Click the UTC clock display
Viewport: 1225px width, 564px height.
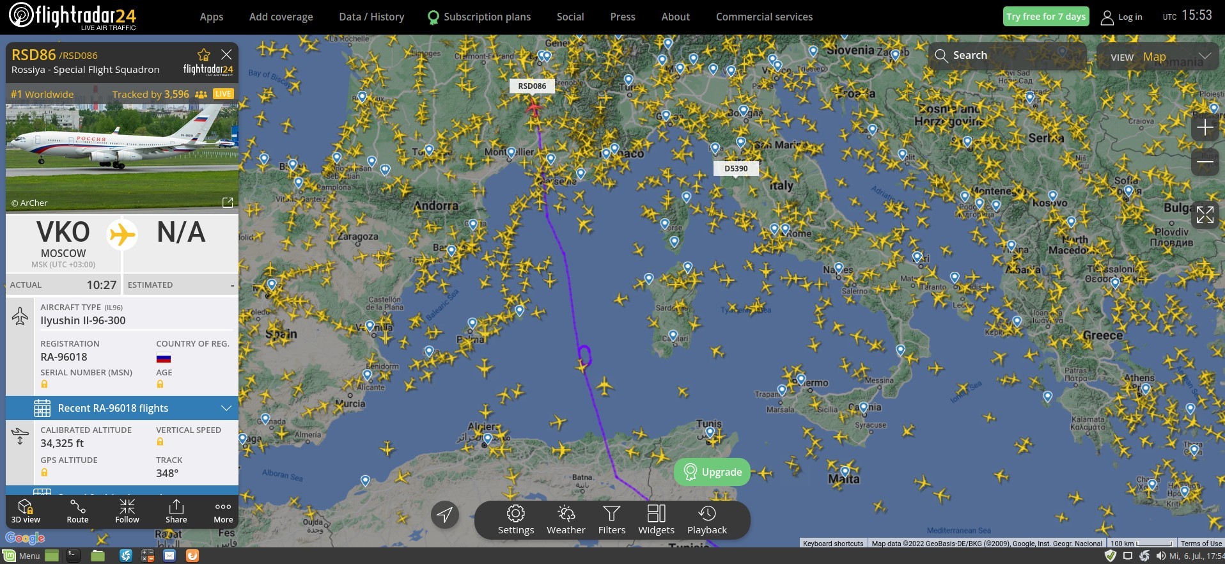click(x=1187, y=16)
